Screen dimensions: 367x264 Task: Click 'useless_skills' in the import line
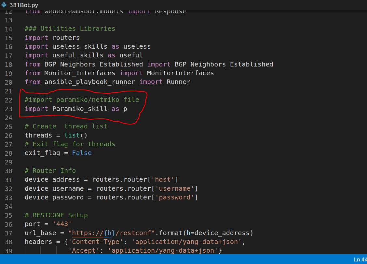[x=80, y=46]
